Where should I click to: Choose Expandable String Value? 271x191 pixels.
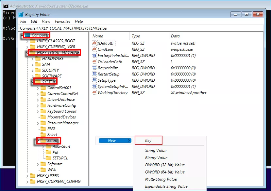[x=166, y=186]
